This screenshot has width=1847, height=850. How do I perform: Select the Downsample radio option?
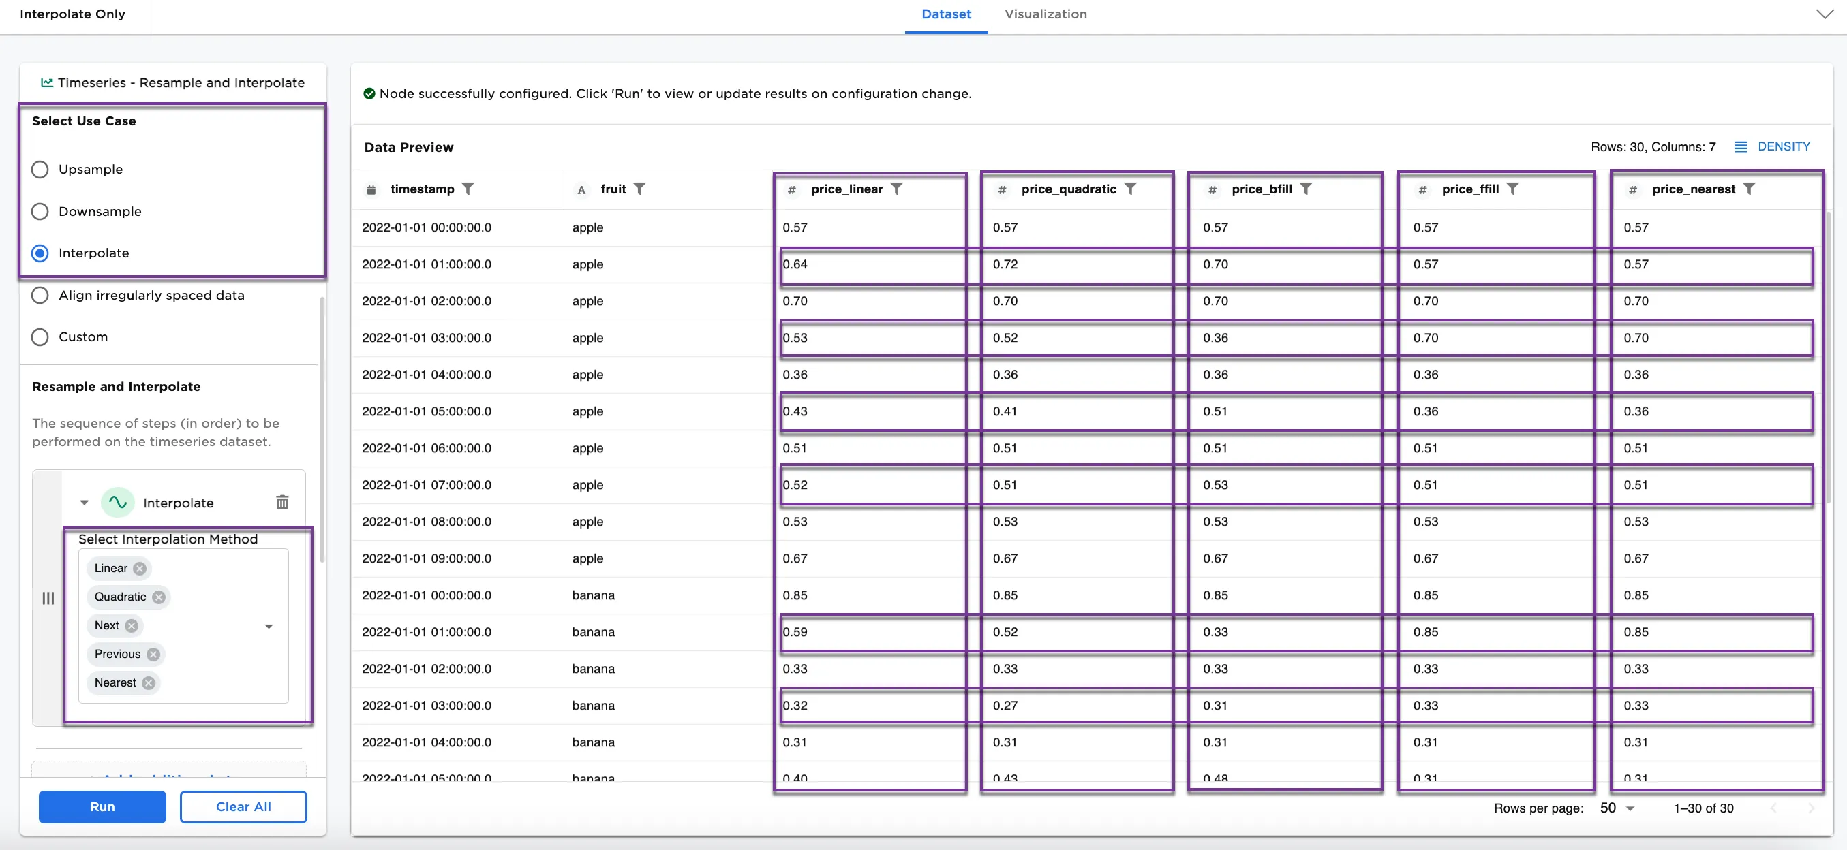[40, 211]
